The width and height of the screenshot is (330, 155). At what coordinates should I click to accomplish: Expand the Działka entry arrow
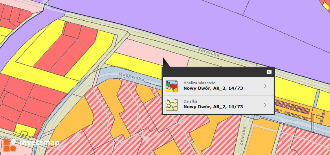pyautogui.click(x=265, y=105)
